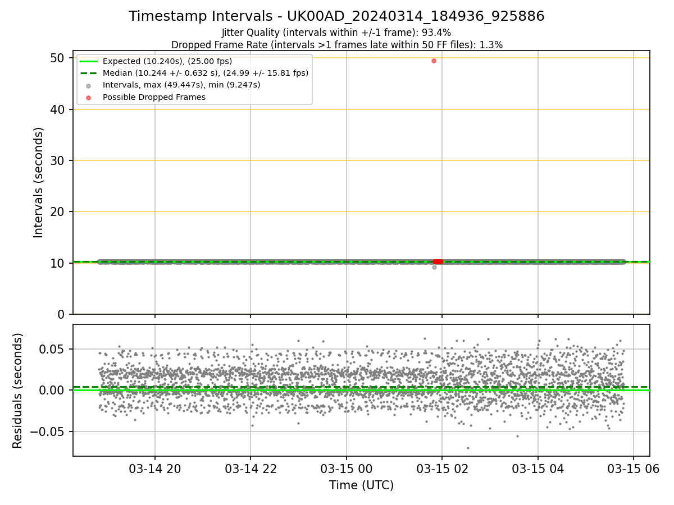Viewport: 674px width, 505px height.
Task: Click the solid green line sample in the legend
Action: click(x=89, y=62)
